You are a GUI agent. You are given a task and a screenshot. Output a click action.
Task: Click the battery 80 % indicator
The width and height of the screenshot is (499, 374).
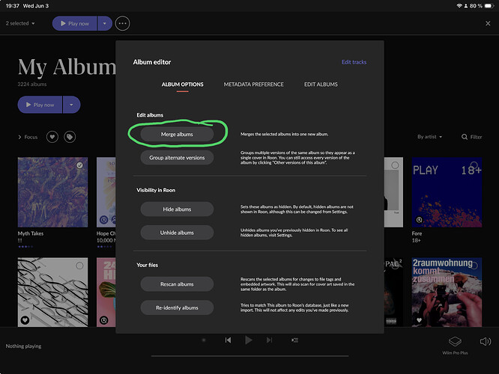point(482,6)
